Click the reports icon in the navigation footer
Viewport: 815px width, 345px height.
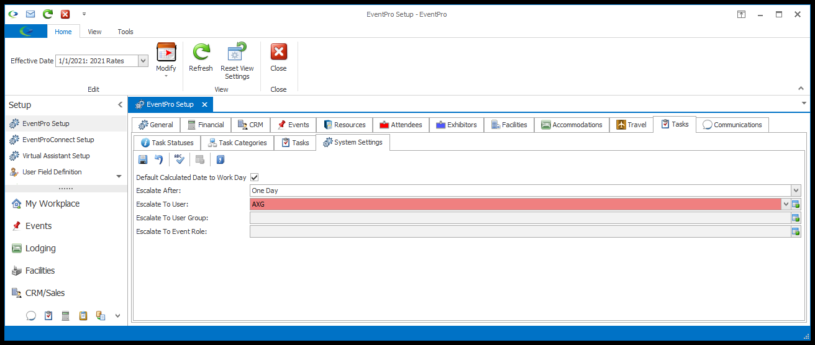tap(101, 316)
